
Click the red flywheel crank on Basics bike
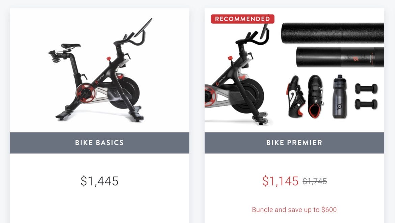(86, 94)
